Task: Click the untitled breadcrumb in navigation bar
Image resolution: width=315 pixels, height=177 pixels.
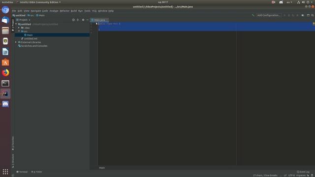Action: pos(19,15)
